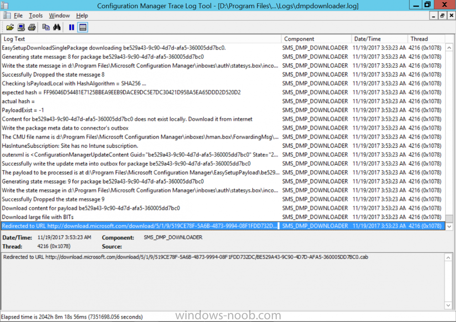The image size is (456, 322).
Task: Click the Thread column header
Action: pos(426,39)
